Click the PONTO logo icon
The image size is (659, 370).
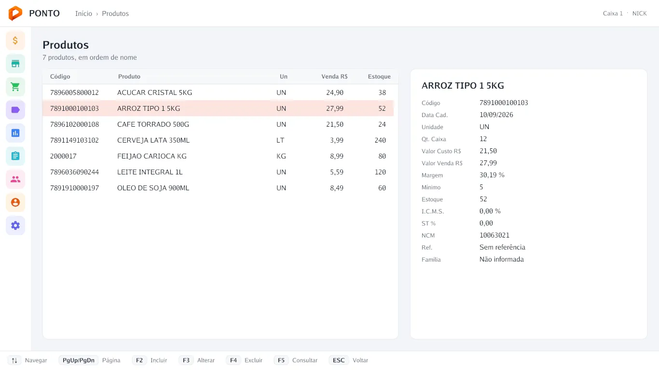tap(15, 13)
